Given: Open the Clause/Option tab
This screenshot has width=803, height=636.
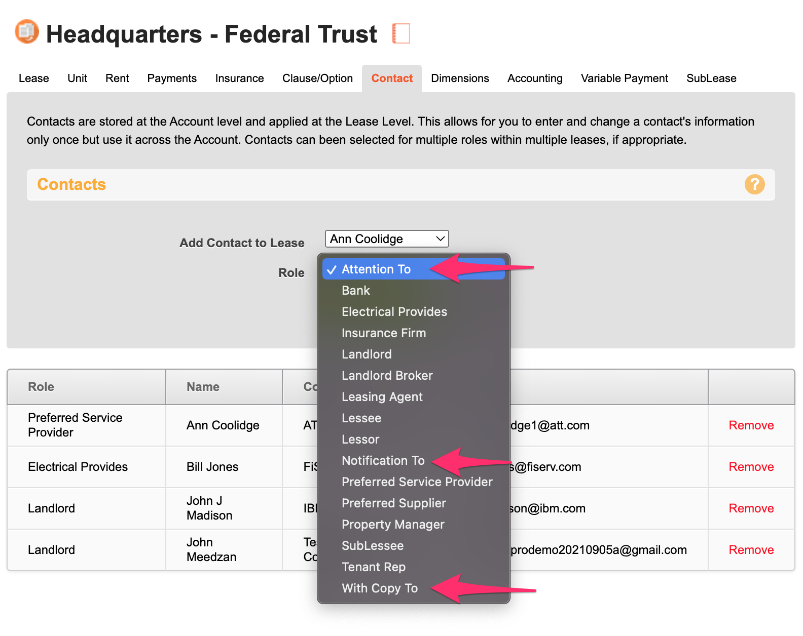Looking at the screenshot, I should click(x=317, y=78).
